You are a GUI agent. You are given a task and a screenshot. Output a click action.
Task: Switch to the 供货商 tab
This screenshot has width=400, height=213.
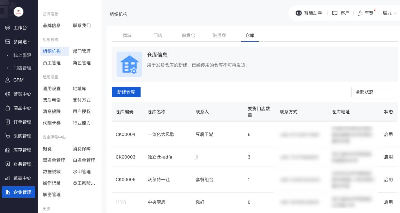point(219,35)
